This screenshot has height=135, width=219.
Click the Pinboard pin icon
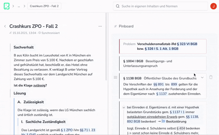pos(115,26)
